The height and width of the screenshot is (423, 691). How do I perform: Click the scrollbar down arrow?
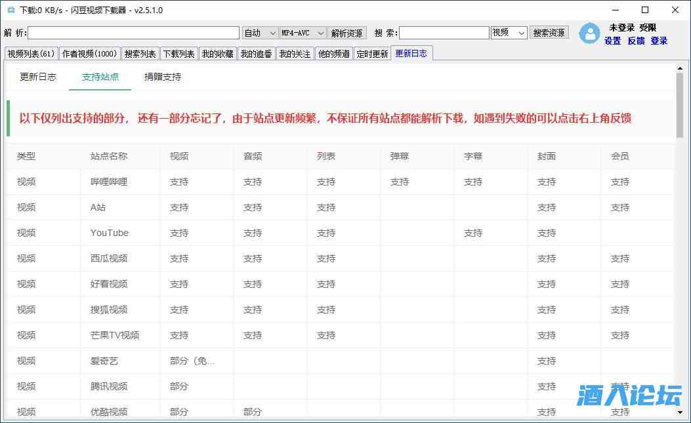[x=680, y=413]
